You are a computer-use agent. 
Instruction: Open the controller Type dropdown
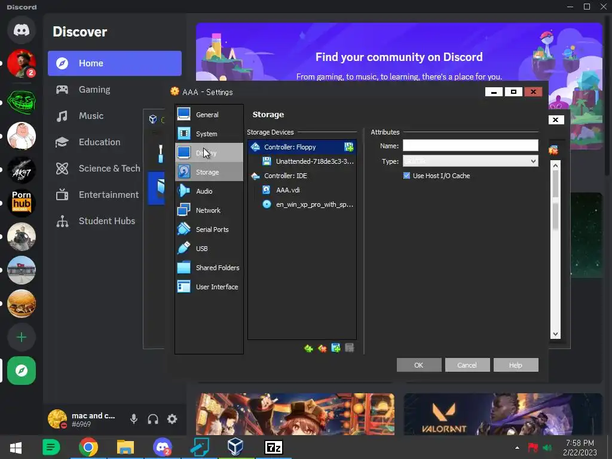pos(470,161)
